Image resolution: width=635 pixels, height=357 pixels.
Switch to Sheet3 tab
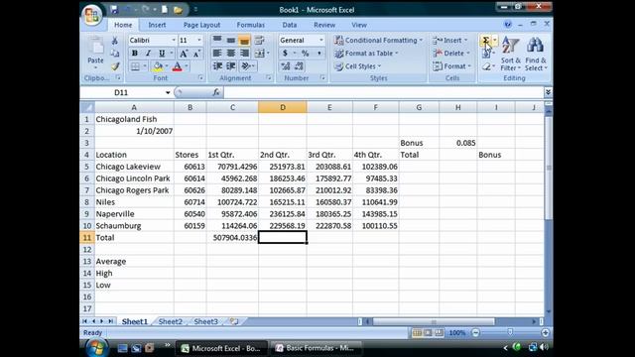pyautogui.click(x=205, y=321)
